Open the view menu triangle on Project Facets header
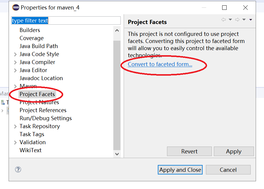This screenshot has width=264, height=189. coord(251,20)
